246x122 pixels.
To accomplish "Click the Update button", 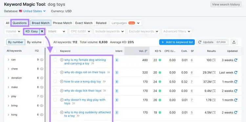I will coord(213,42).
